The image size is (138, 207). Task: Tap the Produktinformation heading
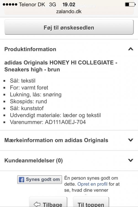click(x=30, y=49)
